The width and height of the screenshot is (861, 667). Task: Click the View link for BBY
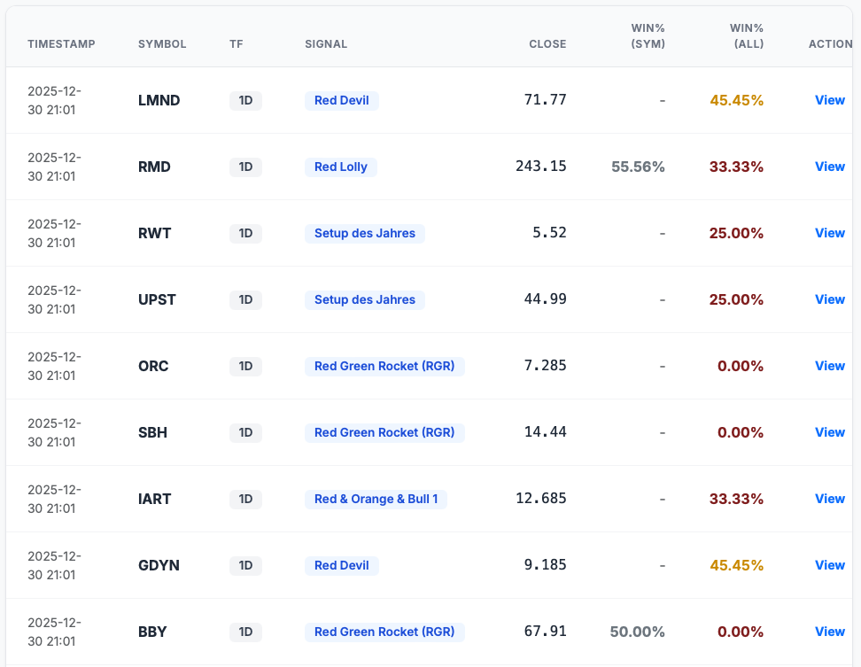pyautogui.click(x=829, y=632)
